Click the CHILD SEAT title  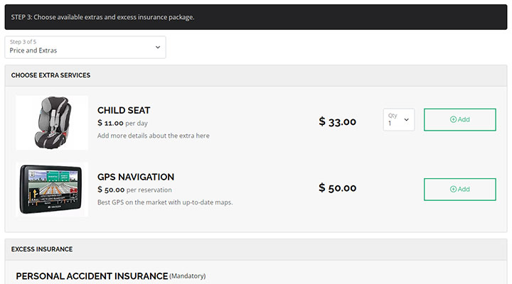click(124, 111)
